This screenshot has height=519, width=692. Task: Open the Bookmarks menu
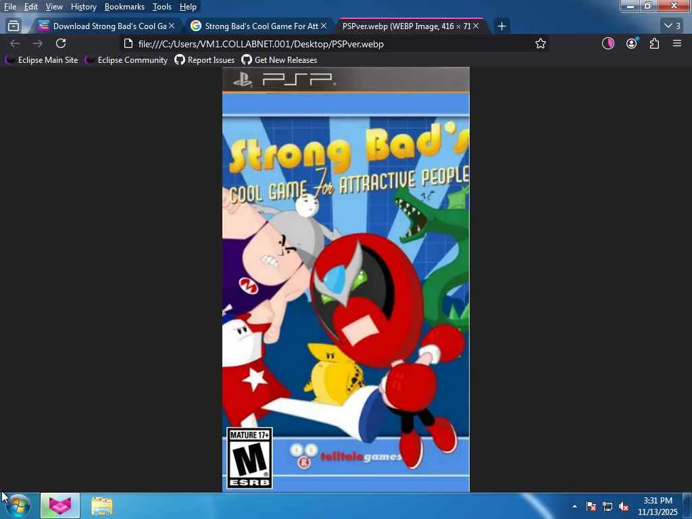pyautogui.click(x=124, y=7)
